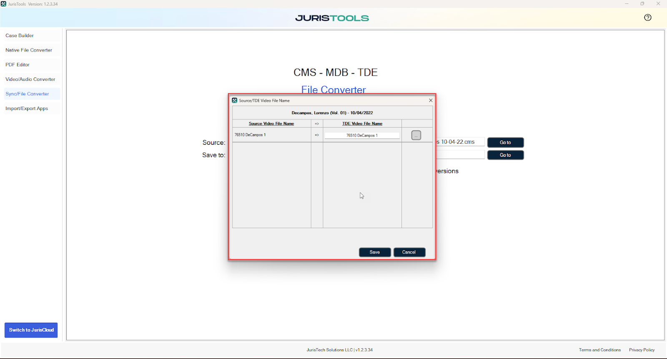Click the JURISTOOLS logo in the header
Screen dimensions: 667x359
(x=332, y=18)
